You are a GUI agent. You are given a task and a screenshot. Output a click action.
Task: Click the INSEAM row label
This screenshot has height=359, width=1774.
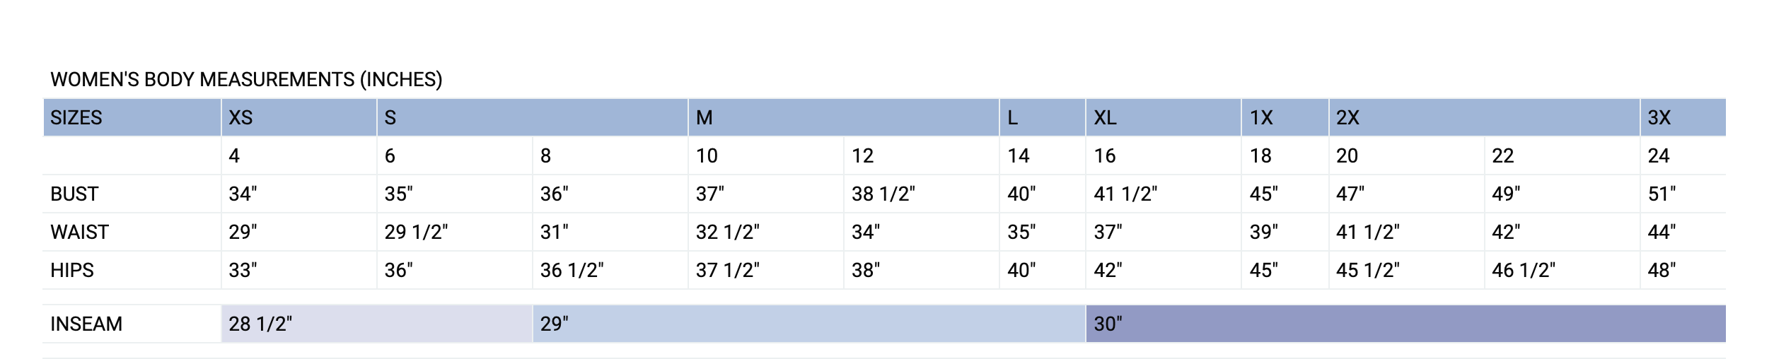click(x=86, y=324)
